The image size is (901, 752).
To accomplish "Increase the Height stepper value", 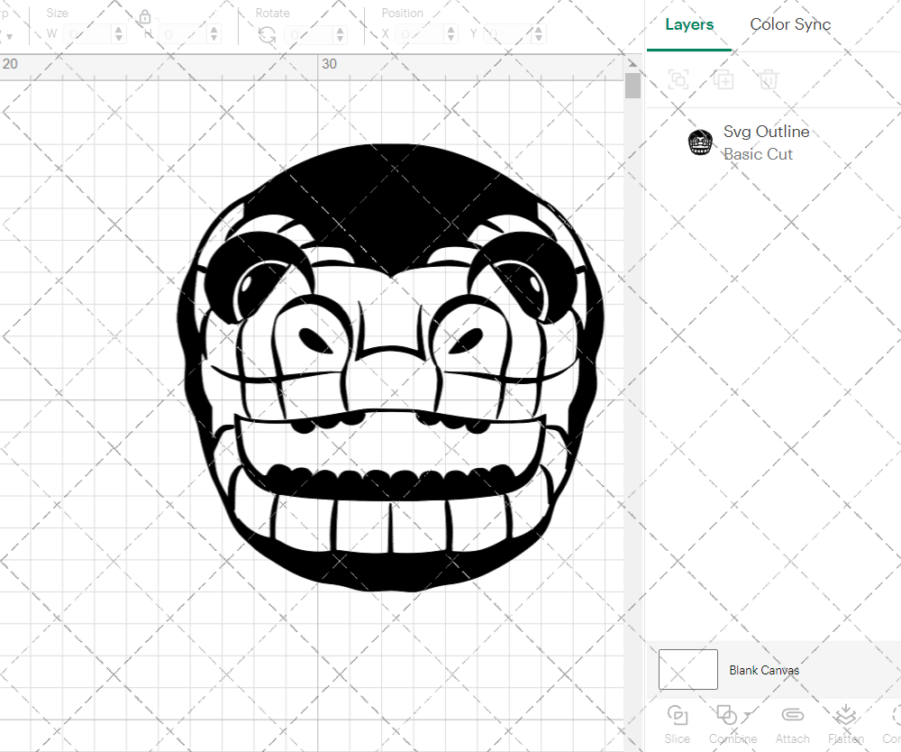I will (214, 30).
